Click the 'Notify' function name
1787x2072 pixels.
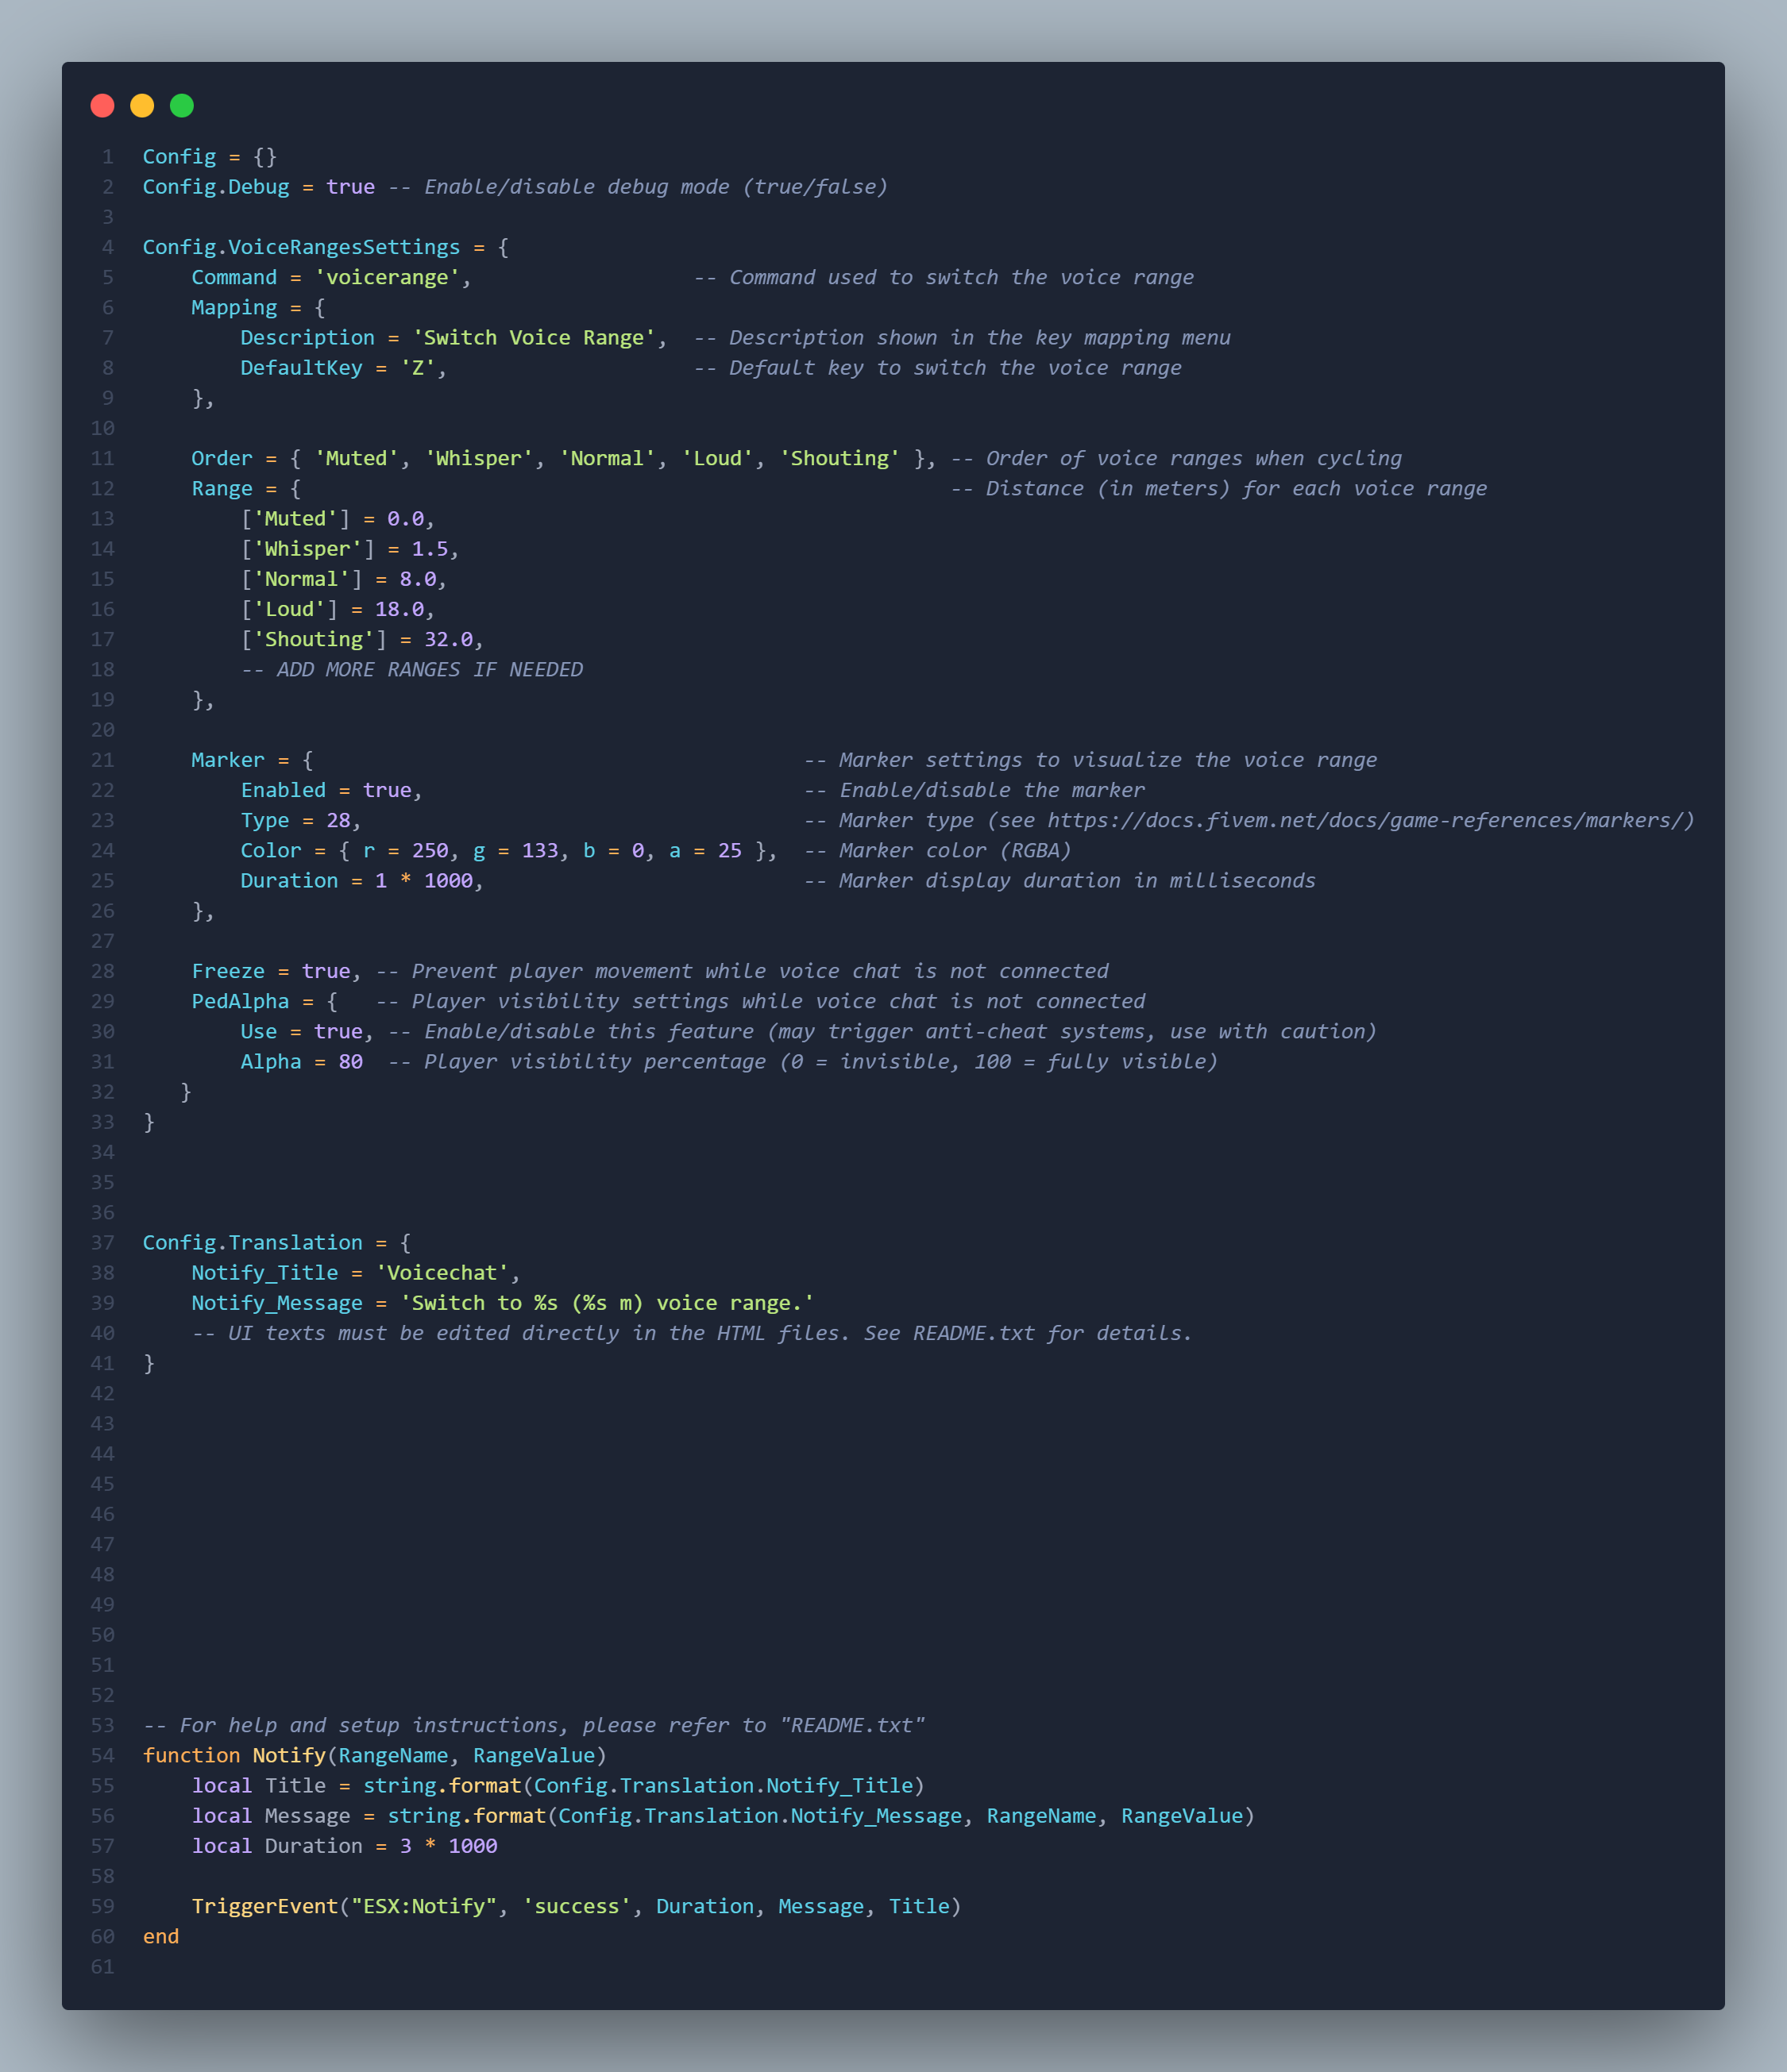[x=289, y=1755]
